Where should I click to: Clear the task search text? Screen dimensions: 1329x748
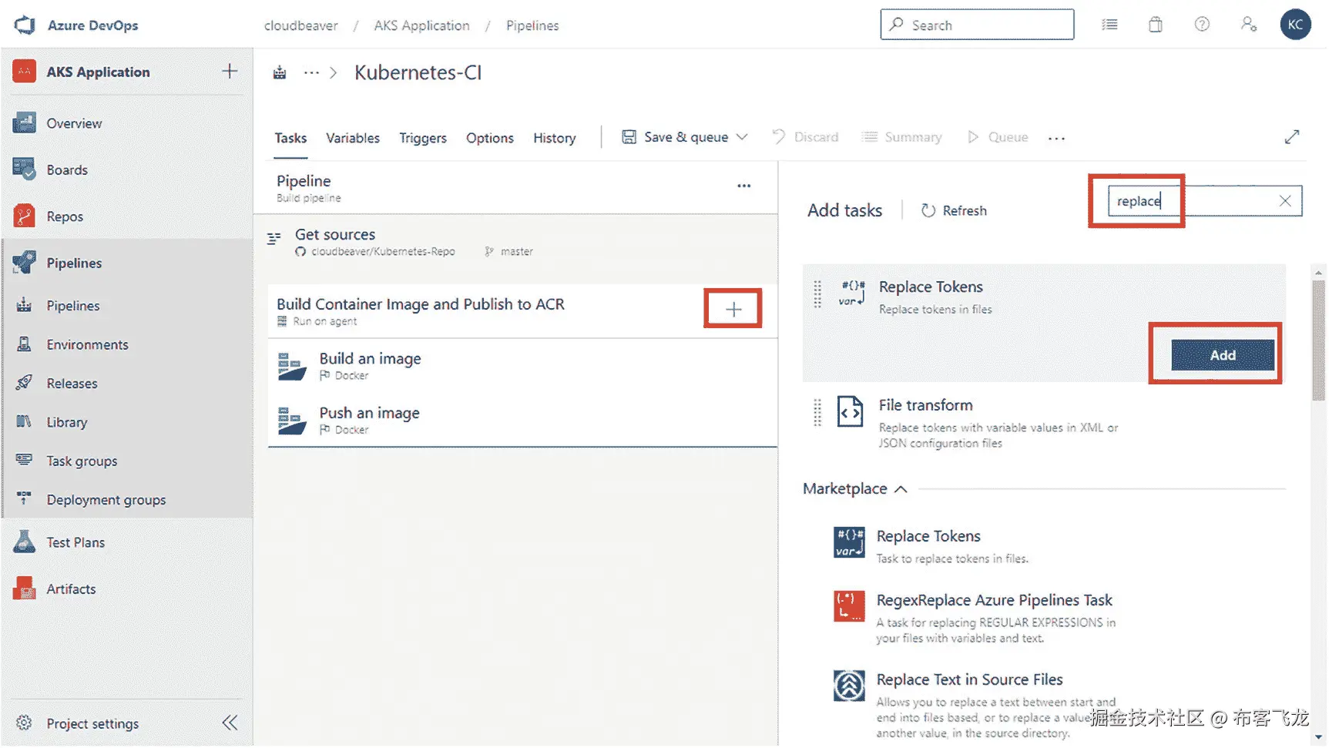point(1285,201)
